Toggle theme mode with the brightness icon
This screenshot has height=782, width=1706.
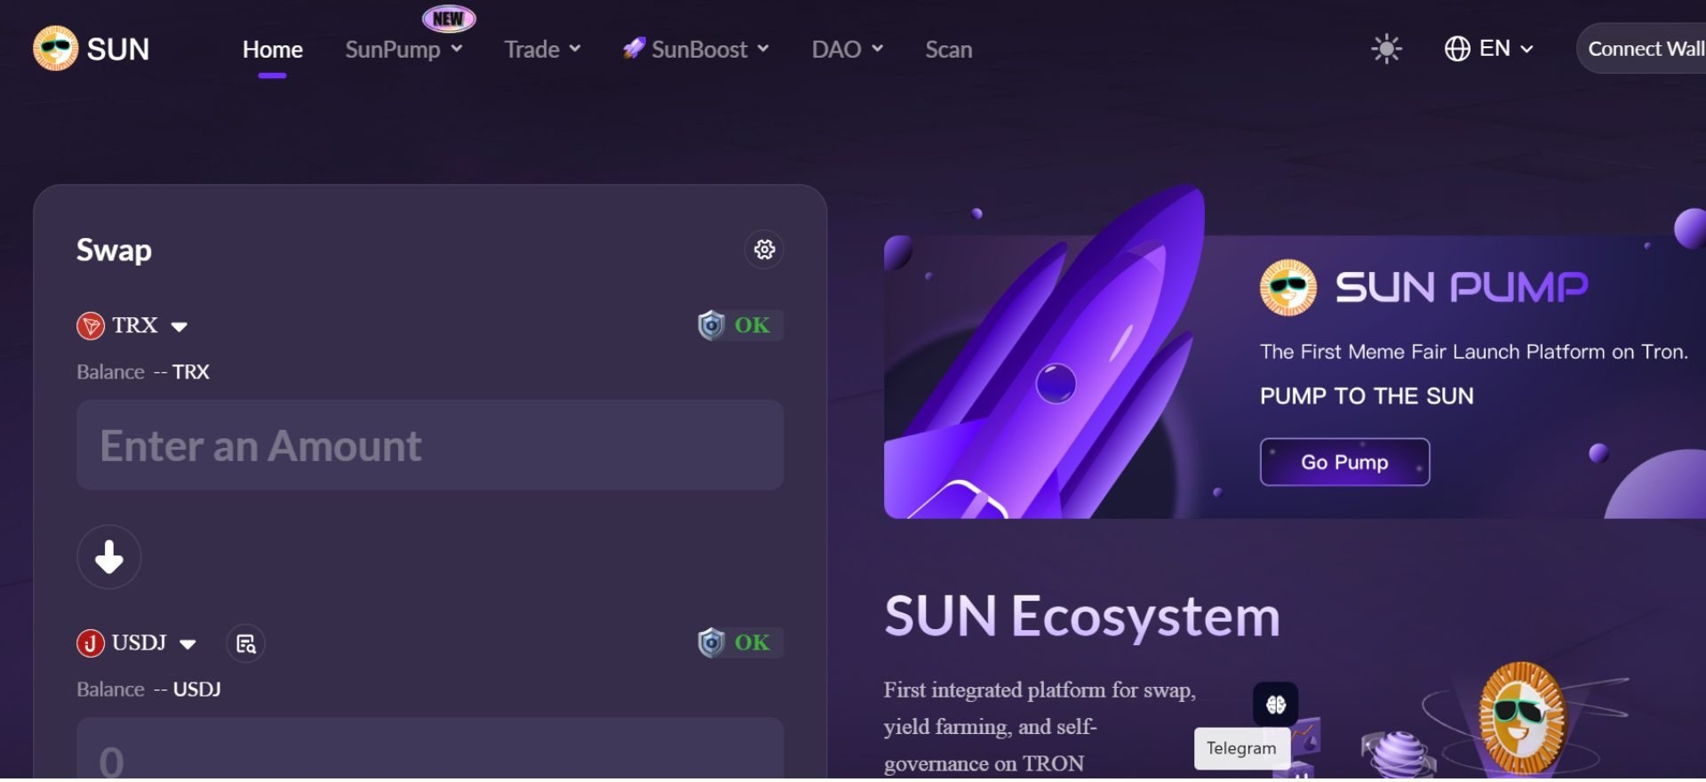(x=1385, y=49)
